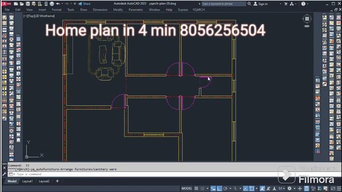
Task: Click the Redo arrow icon
Action: pyautogui.click(x=67, y=4)
